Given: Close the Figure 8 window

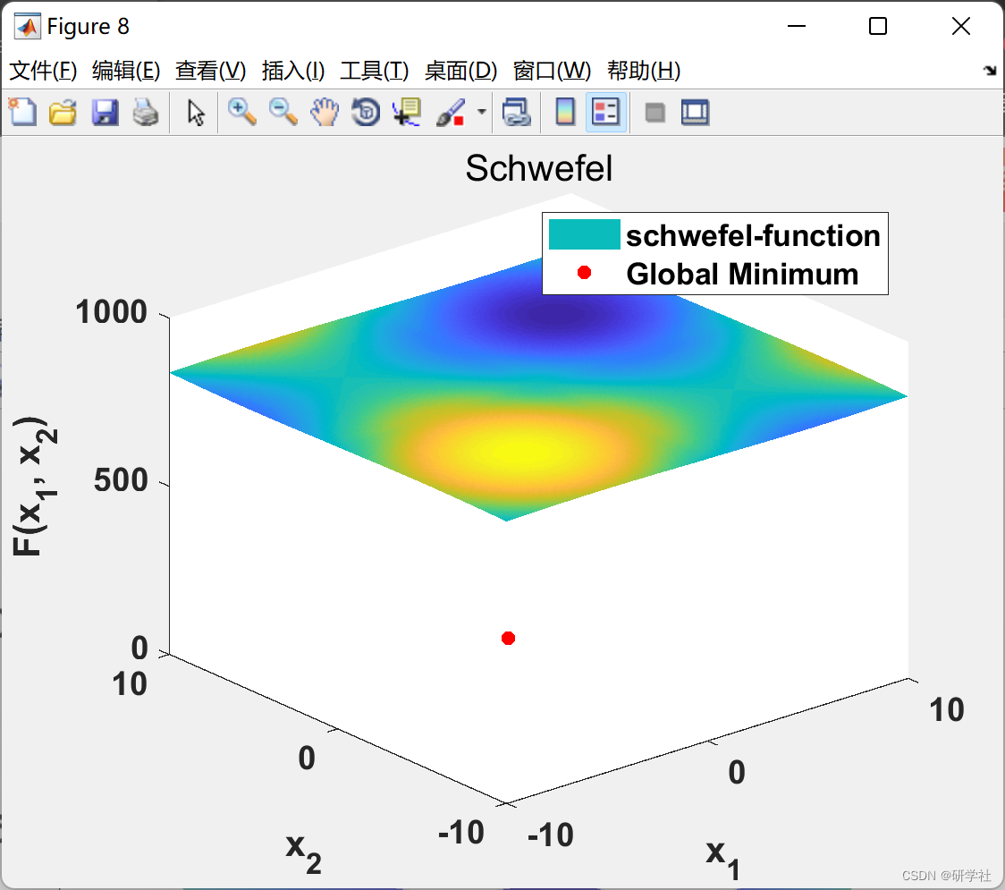Looking at the screenshot, I should (x=961, y=26).
